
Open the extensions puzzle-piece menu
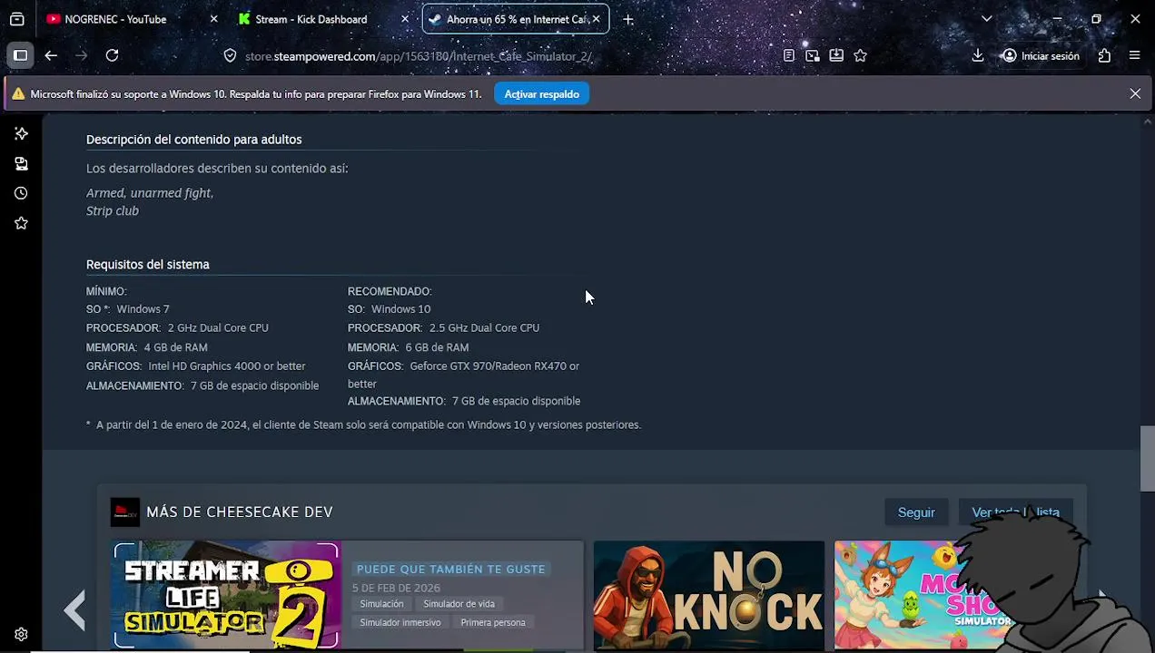[x=1104, y=55]
